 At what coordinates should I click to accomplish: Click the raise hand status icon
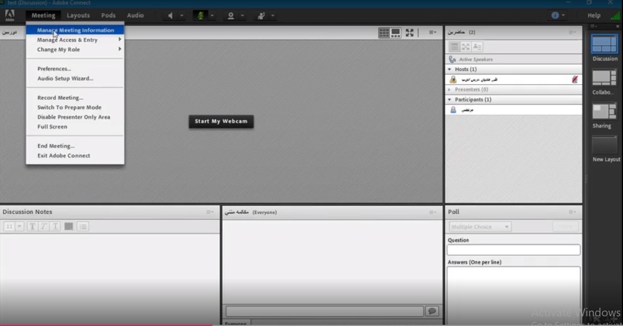(261, 15)
